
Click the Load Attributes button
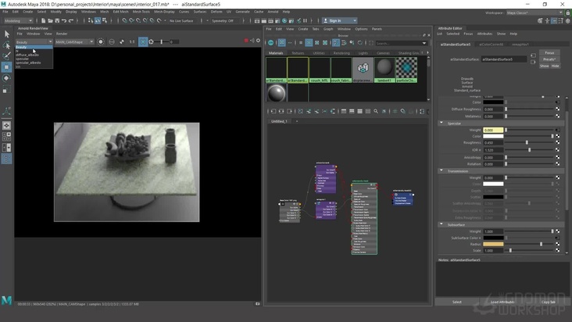502,302
